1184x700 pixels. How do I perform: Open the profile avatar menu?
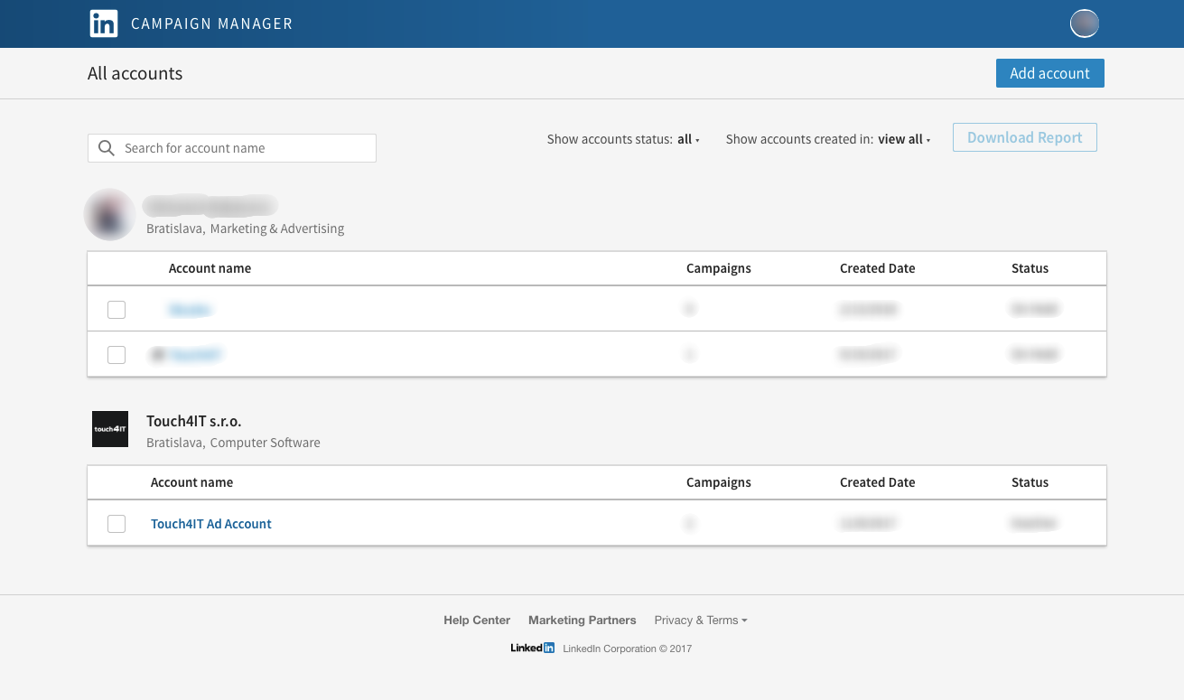click(x=1084, y=23)
